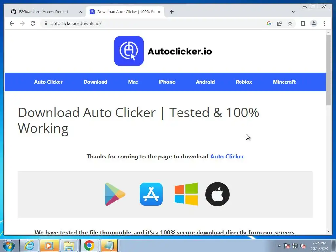Open the Download nav item
Screen dimensions: 336x252
[95, 82]
